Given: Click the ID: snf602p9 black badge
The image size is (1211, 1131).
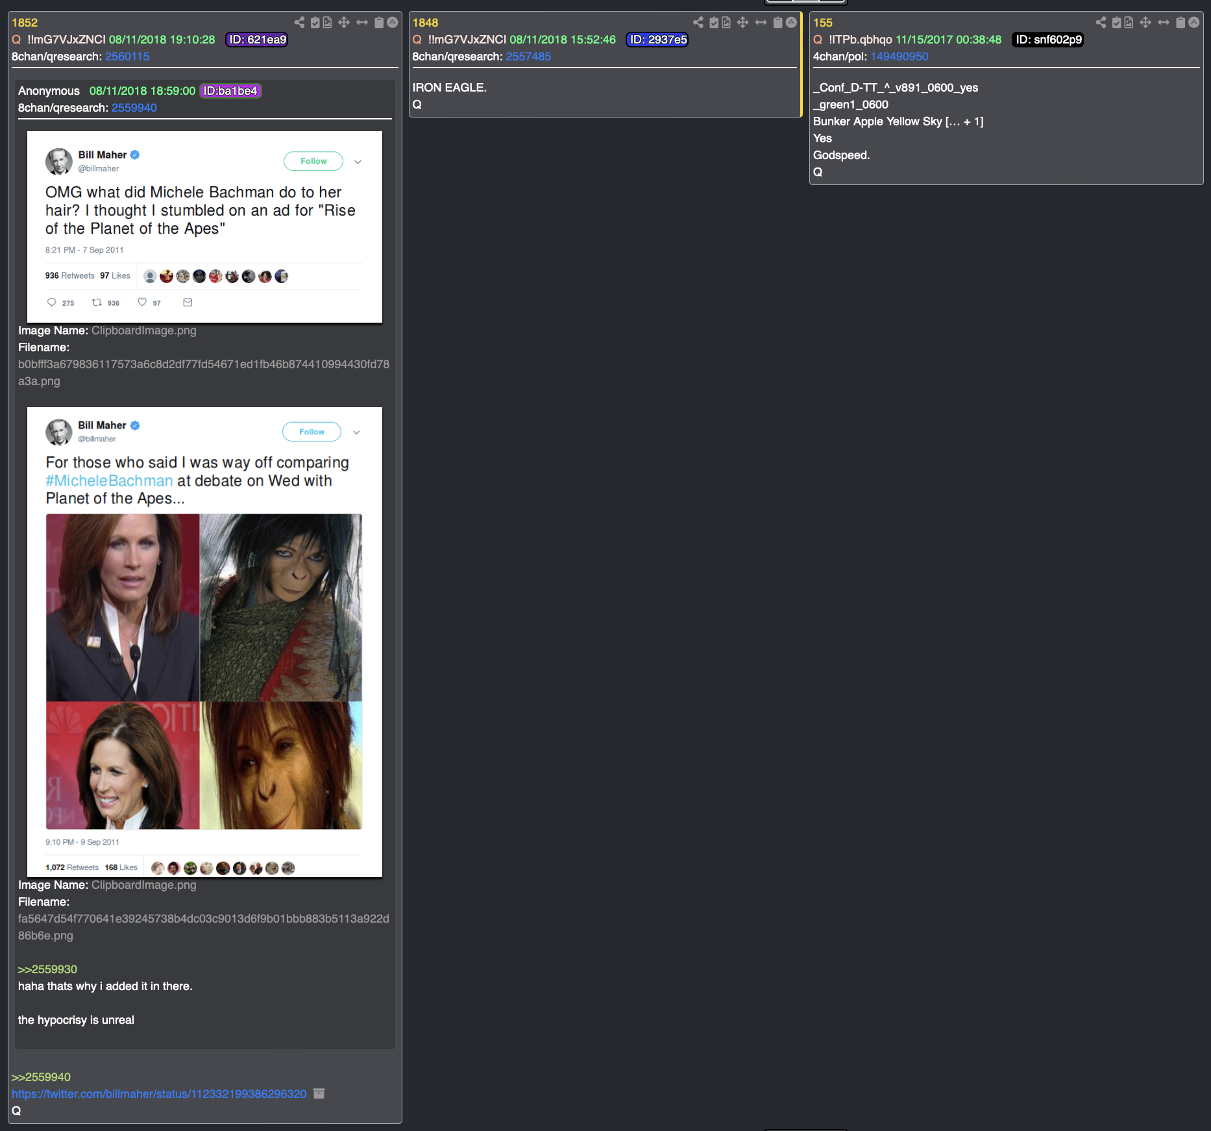Looking at the screenshot, I should (1048, 40).
